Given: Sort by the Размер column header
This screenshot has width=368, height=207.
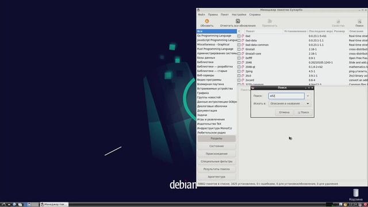Looking at the screenshot, I should (340, 31).
